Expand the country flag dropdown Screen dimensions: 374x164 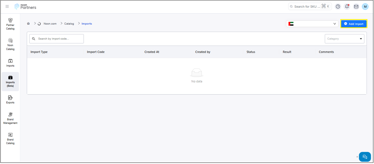[x=312, y=24]
